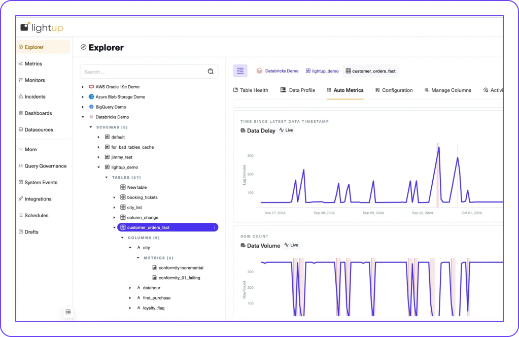Toggle Live mode on Data Volume chart
Screen dimensions: 519x337
click(291, 245)
